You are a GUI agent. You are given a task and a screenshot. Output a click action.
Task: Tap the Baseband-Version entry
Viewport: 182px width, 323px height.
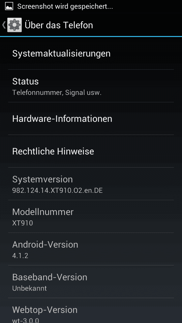pyautogui.click(x=91, y=282)
